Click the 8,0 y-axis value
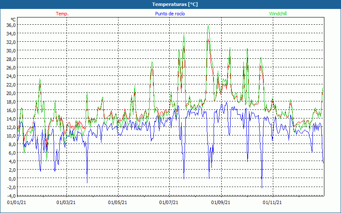This screenshot has width=341, height=213. pyautogui.click(x=12, y=144)
